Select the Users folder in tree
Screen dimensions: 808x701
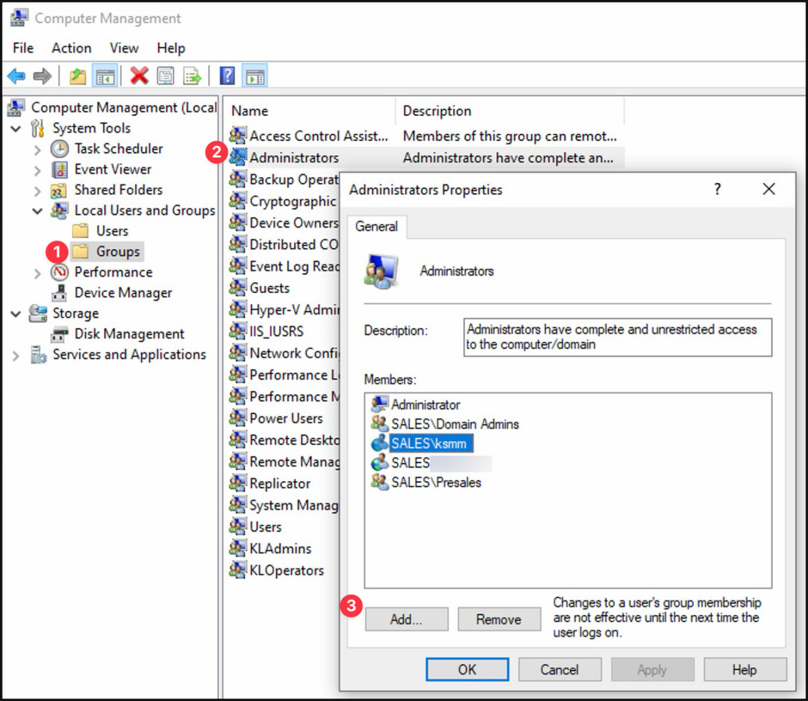101,231
